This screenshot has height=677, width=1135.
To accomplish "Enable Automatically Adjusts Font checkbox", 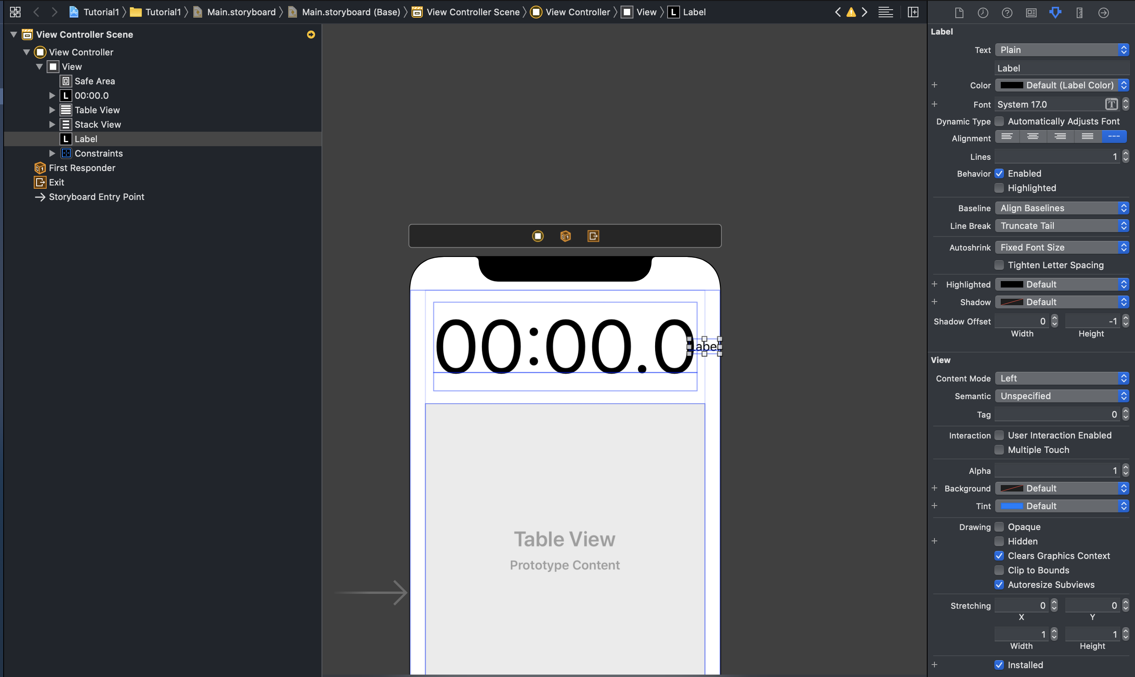I will (1000, 121).
